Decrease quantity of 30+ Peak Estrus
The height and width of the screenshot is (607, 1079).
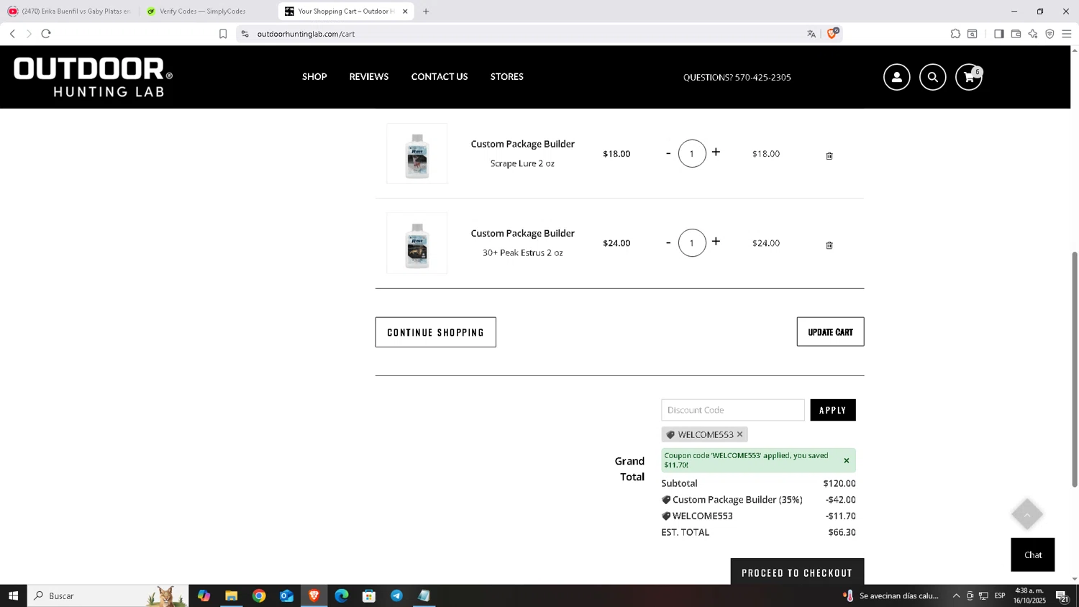pyautogui.click(x=668, y=242)
